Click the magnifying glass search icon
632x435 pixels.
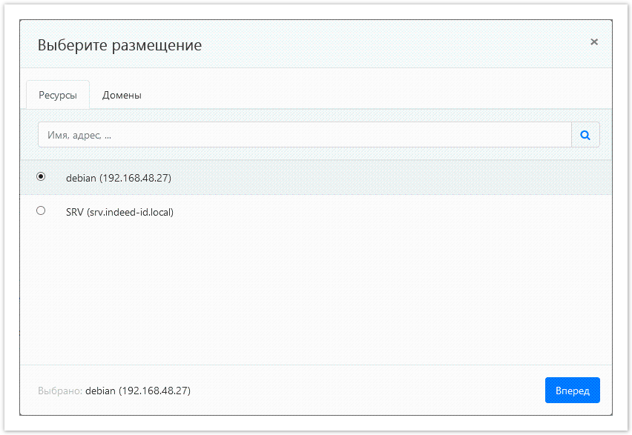[585, 136]
